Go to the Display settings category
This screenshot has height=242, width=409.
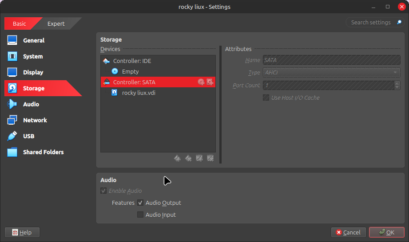coord(33,72)
